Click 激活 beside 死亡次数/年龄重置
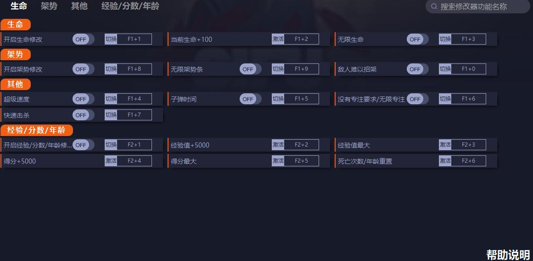 tap(445, 161)
